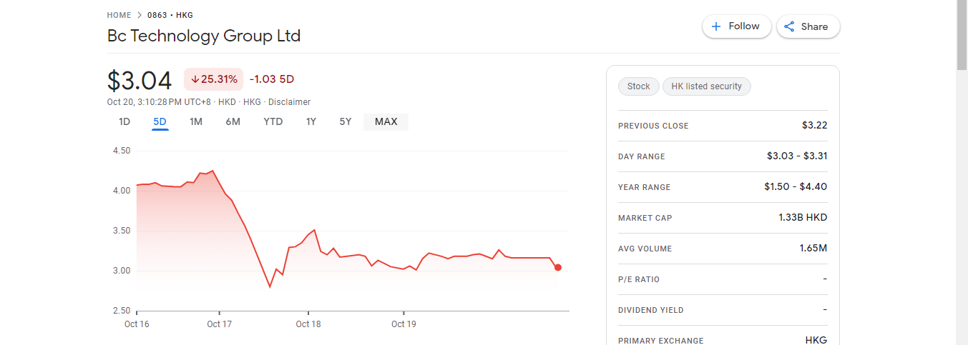Click the Stock chip tag
This screenshot has height=345, width=968.
pyautogui.click(x=639, y=86)
